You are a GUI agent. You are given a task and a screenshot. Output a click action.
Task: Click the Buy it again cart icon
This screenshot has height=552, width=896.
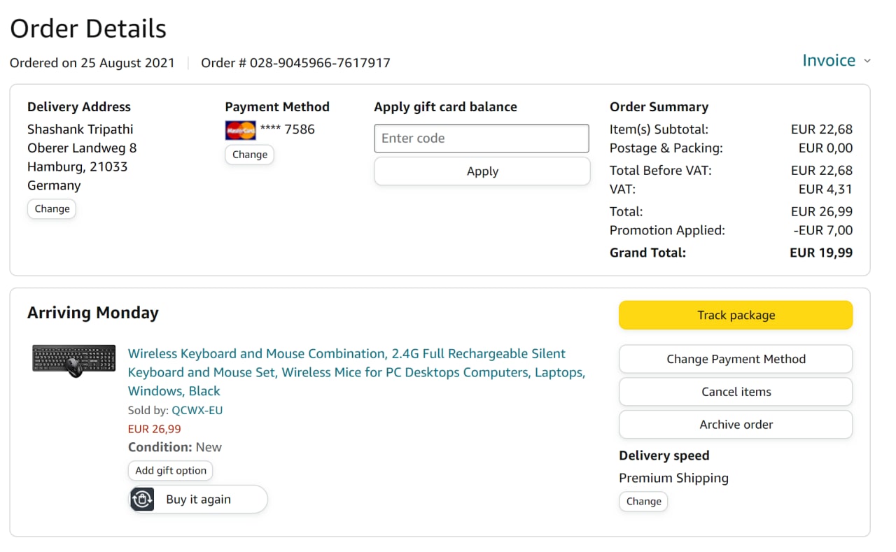(142, 500)
